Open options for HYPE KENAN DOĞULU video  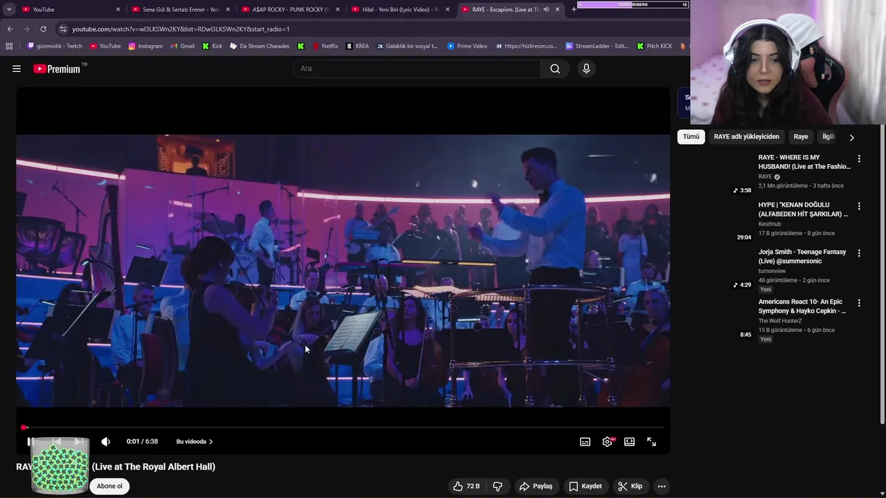(859, 206)
